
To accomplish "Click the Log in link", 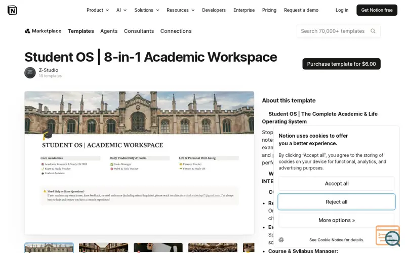I will [x=342, y=10].
